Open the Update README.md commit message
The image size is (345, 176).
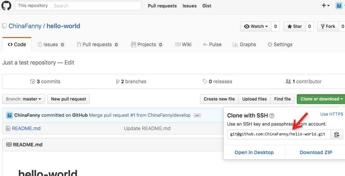tap(147, 128)
